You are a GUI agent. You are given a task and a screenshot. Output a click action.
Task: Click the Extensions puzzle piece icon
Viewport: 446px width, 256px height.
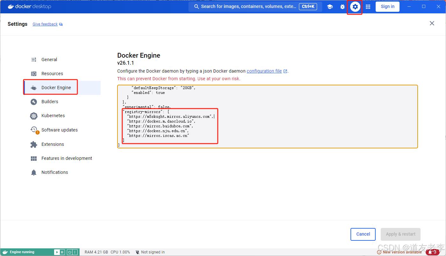[34, 145]
